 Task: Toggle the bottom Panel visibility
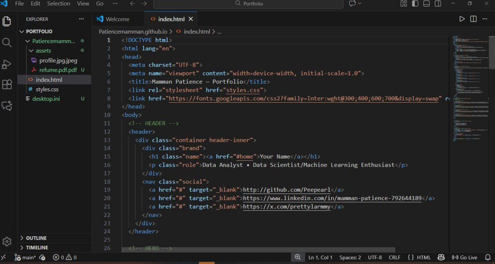pyautogui.click(x=426, y=3)
